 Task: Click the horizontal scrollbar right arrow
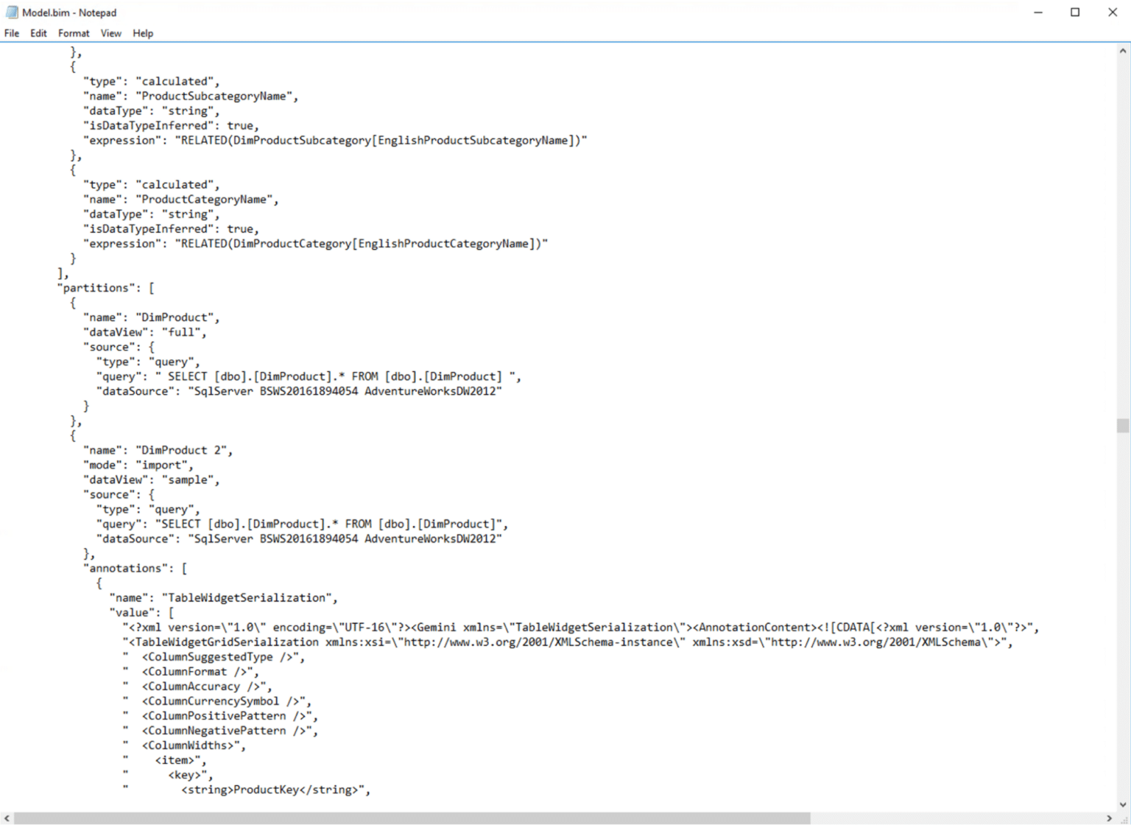(x=1110, y=818)
